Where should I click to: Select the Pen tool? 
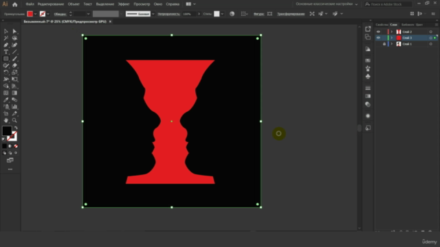pos(6,45)
